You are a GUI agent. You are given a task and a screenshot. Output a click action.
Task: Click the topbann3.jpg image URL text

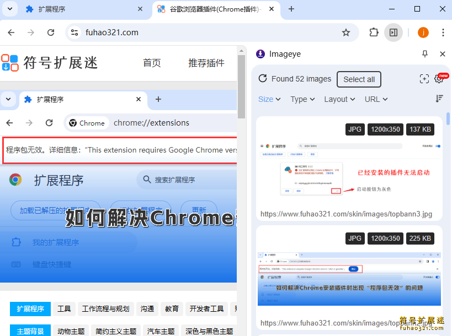[x=346, y=214]
